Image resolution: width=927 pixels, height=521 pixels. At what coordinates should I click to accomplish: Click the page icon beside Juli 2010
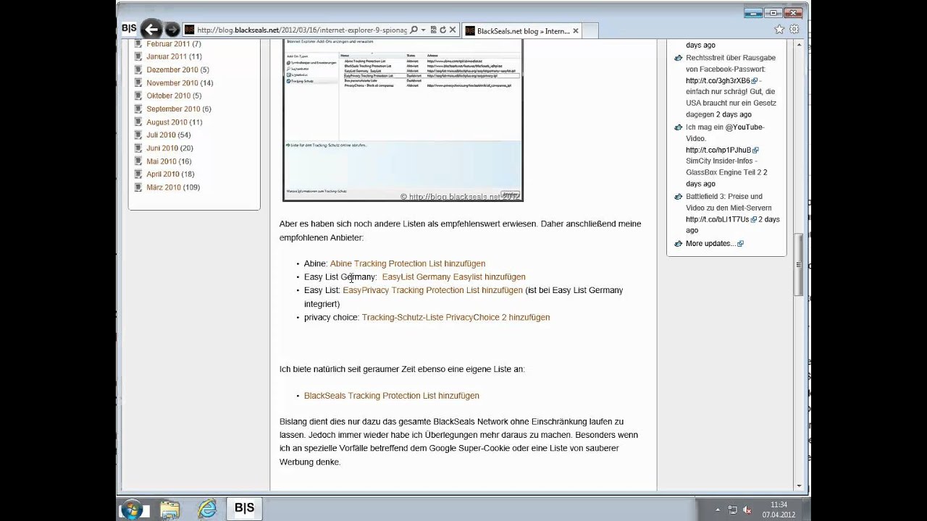pyautogui.click(x=139, y=135)
